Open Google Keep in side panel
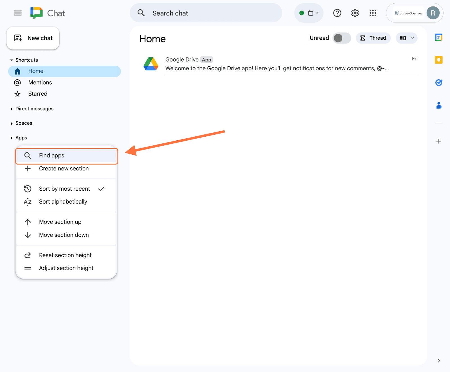Viewport: 450px width, 372px height. [x=438, y=60]
